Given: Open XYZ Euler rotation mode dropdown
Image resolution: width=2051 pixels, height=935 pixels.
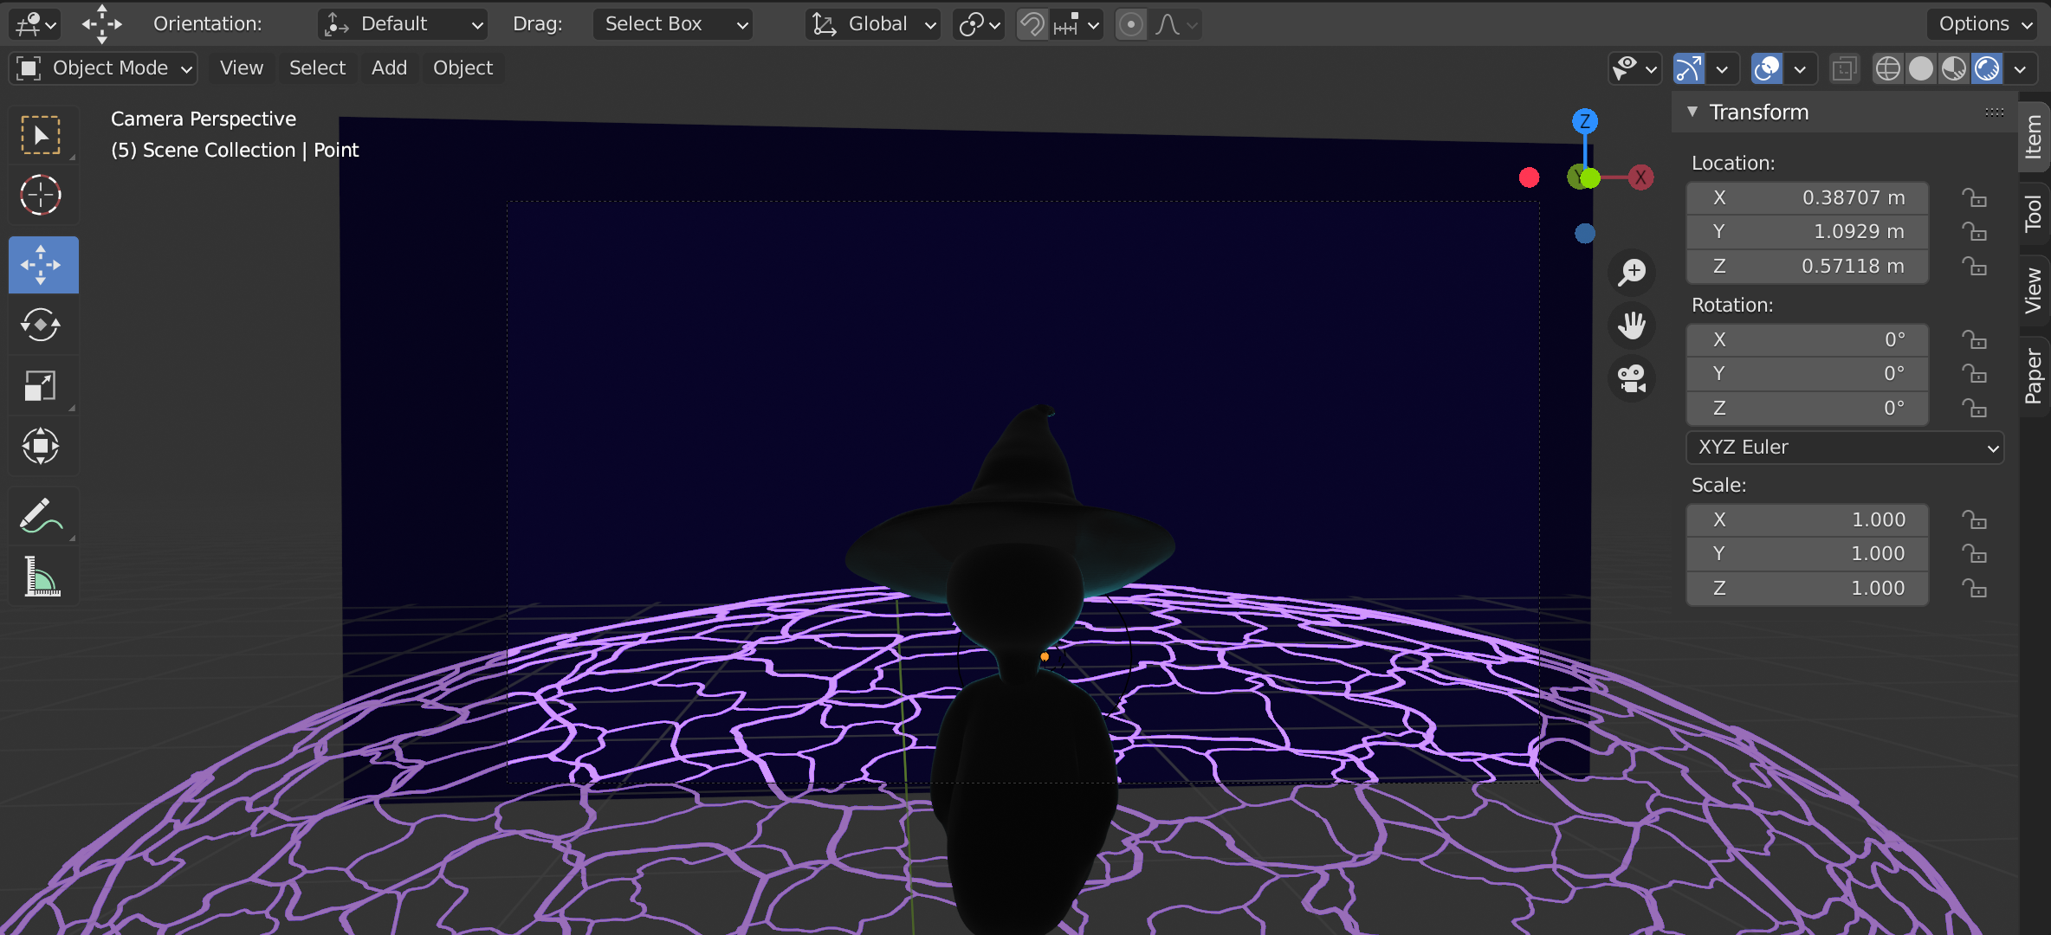Looking at the screenshot, I should tap(1845, 448).
